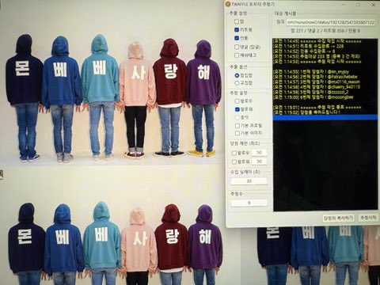This screenshot has width=380, height=285.
Task: Enable 팔로우 checkbox under 당첨 제한
Action: [x=234, y=153]
